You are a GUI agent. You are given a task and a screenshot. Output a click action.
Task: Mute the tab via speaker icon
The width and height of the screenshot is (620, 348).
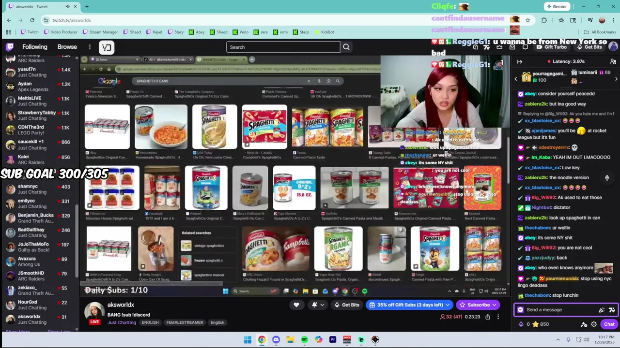tap(67, 6)
